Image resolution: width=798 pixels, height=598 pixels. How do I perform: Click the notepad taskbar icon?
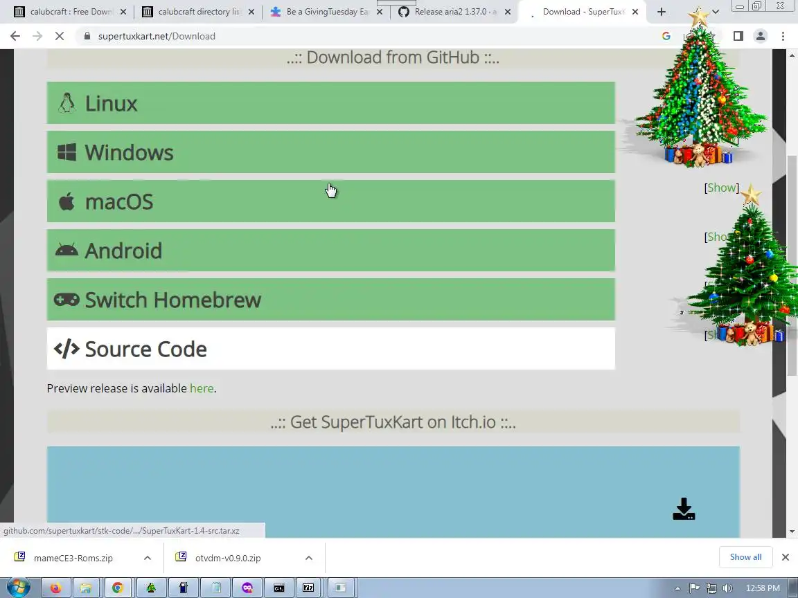coord(216,588)
